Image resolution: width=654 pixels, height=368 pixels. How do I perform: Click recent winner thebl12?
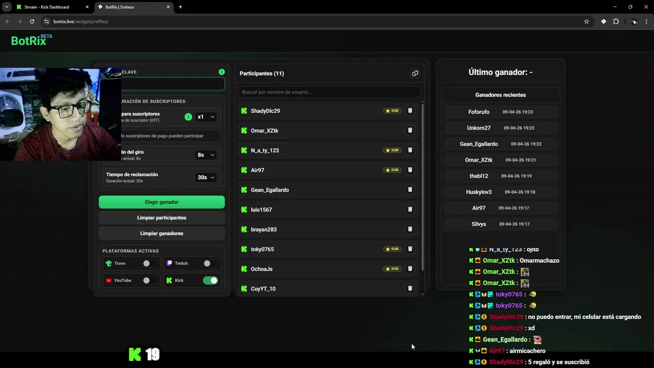(479, 176)
